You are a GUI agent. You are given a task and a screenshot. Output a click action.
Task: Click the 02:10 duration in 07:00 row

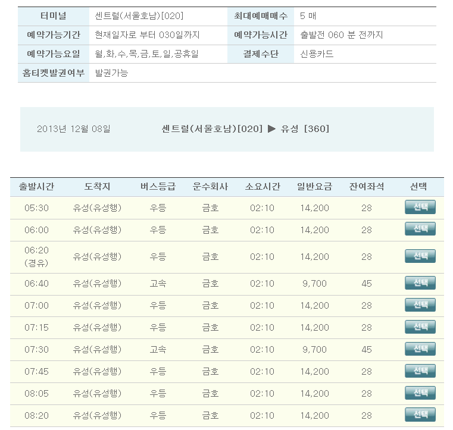pyautogui.click(x=262, y=306)
